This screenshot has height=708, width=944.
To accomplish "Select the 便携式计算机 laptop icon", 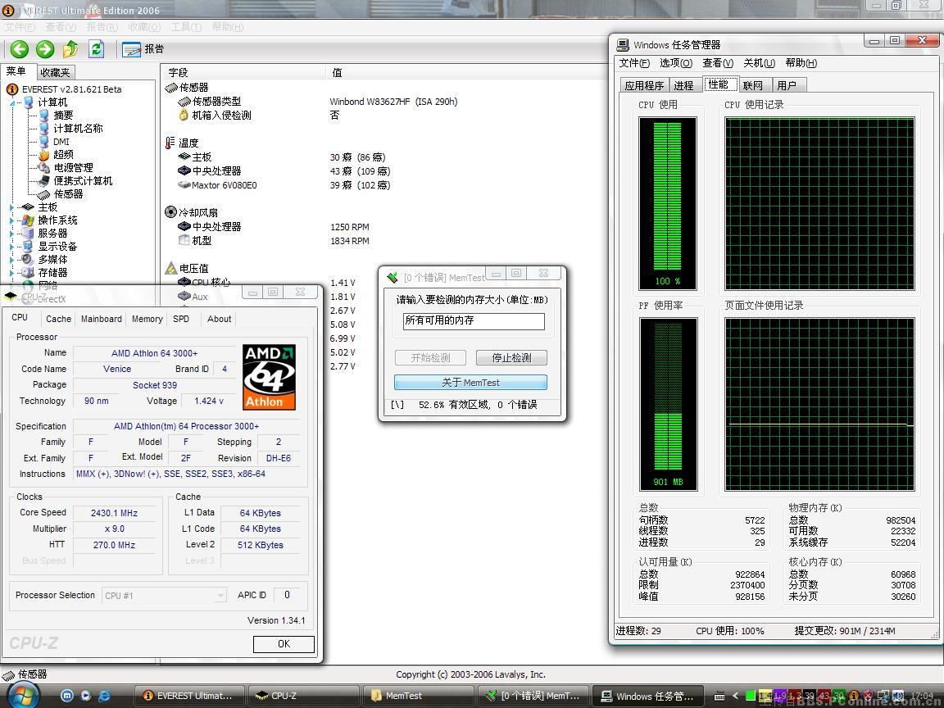I will click(44, 181).
